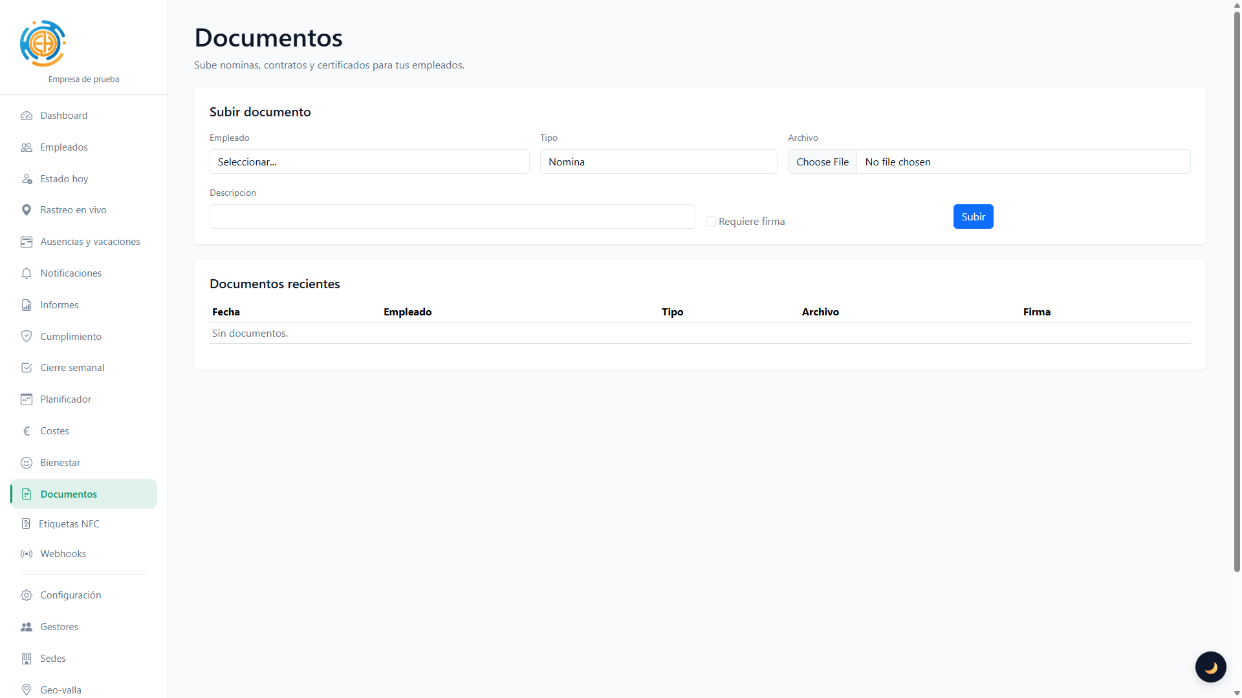Screen dimensions: 1242x698
Task: Open Ausencias y vacaciones menu item
Action: [90, 242]
